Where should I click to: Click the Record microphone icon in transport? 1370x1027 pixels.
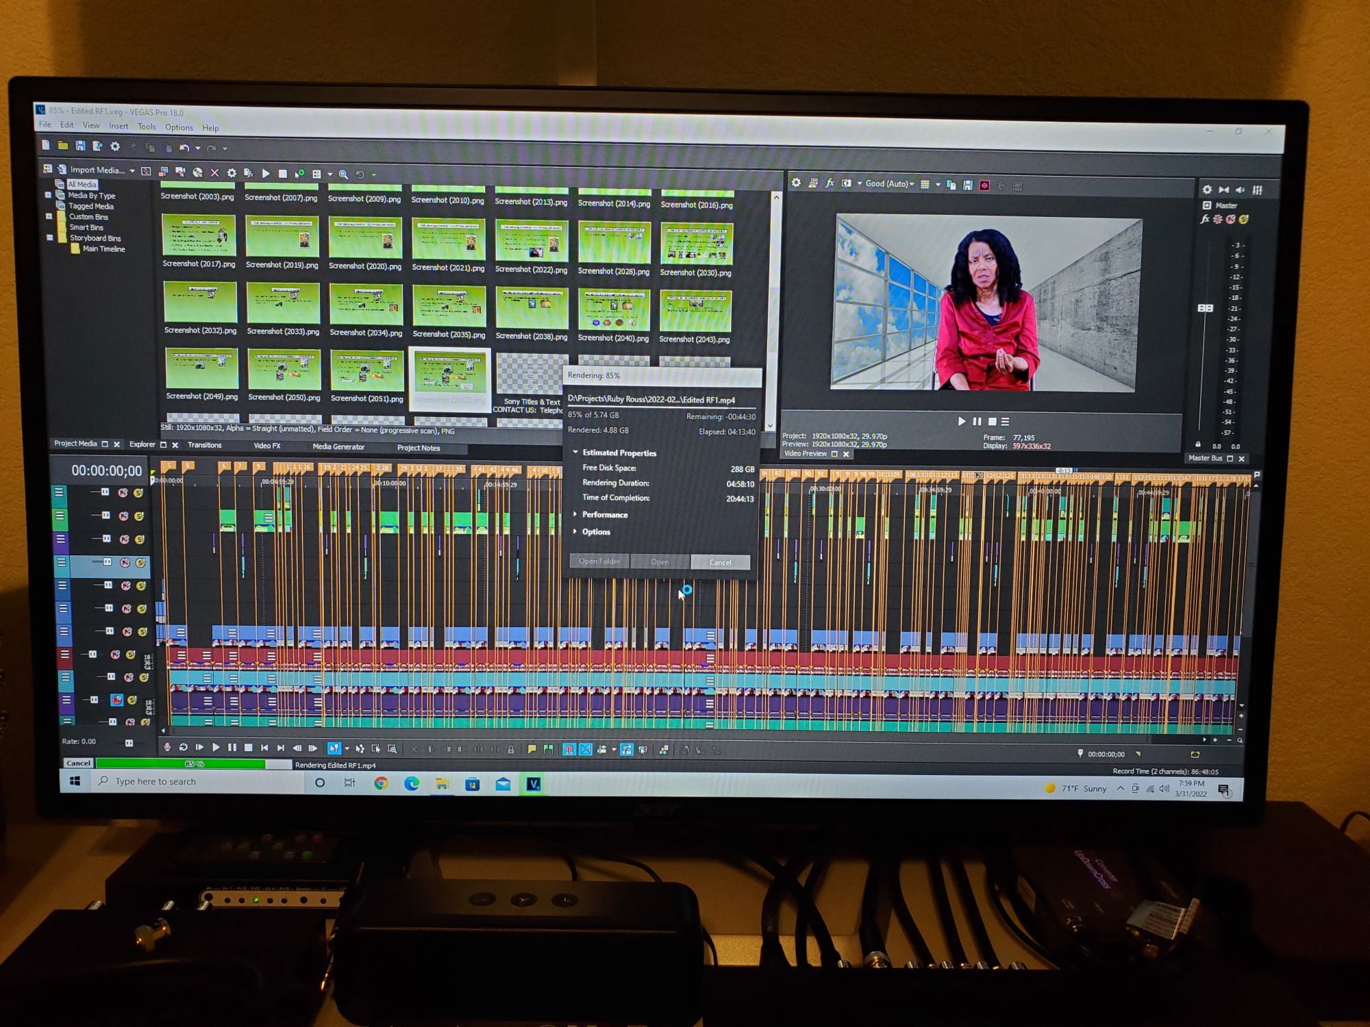(x=166, y=747)
